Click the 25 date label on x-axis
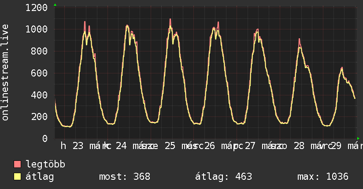This screenshot has width=363, height=189. click(x=170, y=146)
